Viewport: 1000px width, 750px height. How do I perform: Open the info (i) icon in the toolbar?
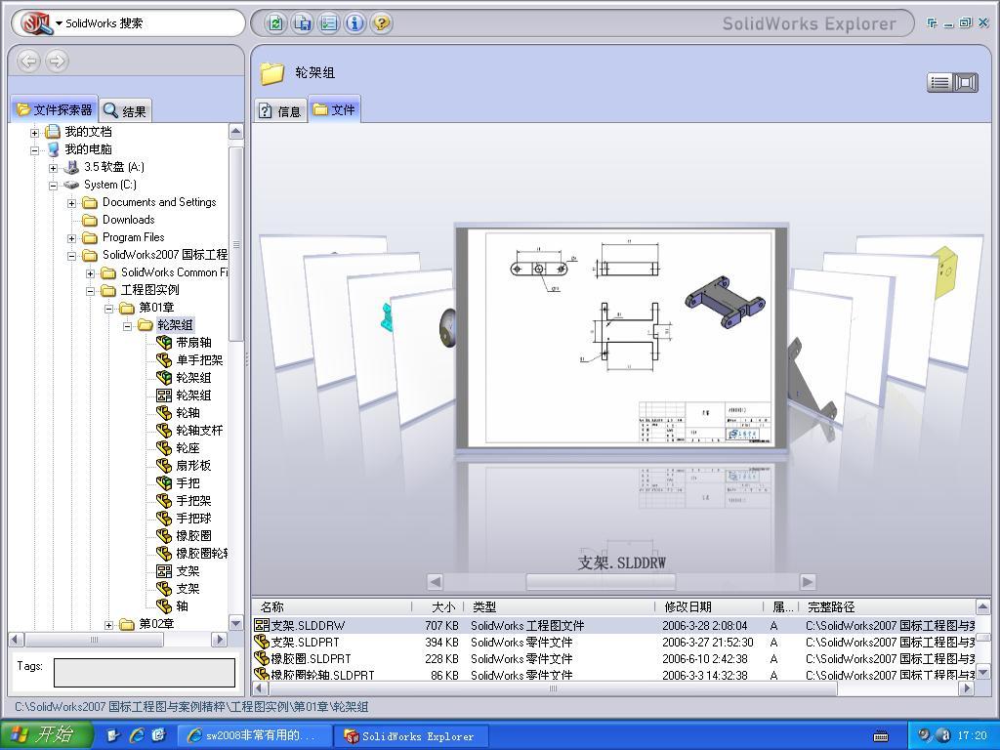click(354, 23)
